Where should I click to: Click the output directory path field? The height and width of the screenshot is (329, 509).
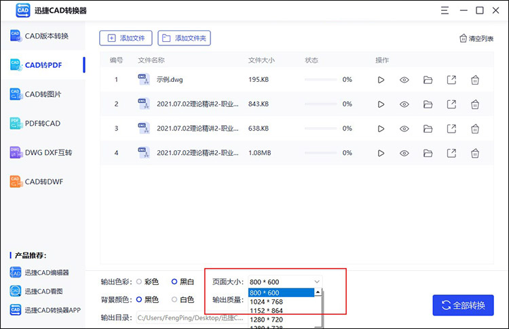191,318
